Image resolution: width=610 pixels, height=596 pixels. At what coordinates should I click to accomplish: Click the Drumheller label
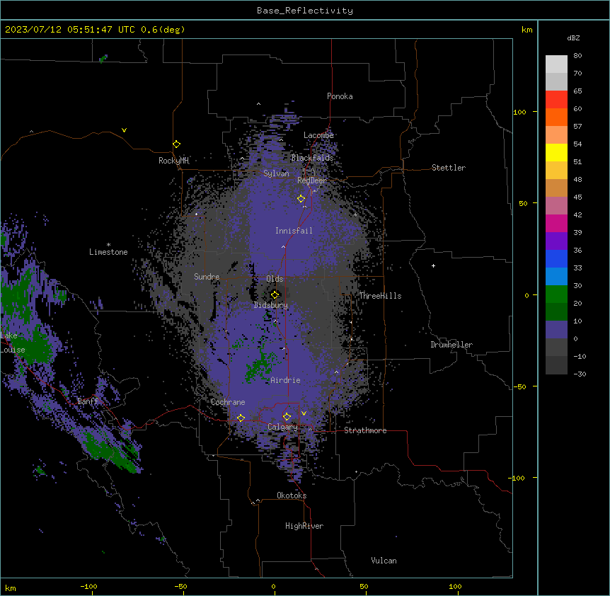[x=451, y=345]
